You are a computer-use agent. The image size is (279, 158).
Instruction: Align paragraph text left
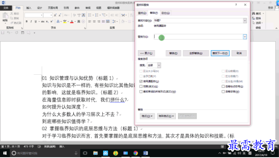[90, 22]
